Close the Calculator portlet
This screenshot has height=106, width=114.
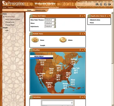click(84, 97)
